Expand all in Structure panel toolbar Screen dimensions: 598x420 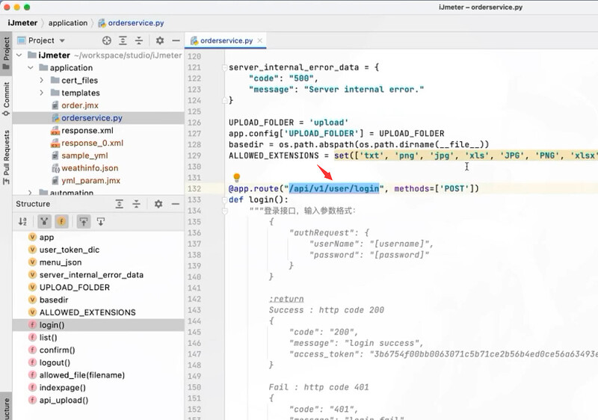tap(120, 204)
